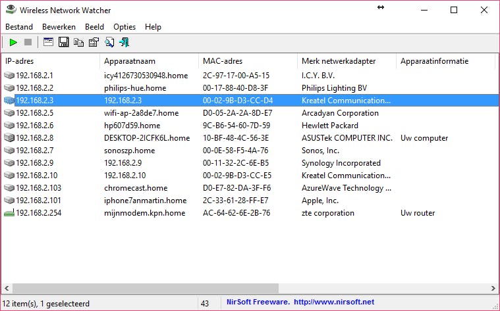Image resolution: width=500 pixels, height=311 pixels.
Task: Open the HTML report view toolbar icon
Action: [x=48, y=42]
